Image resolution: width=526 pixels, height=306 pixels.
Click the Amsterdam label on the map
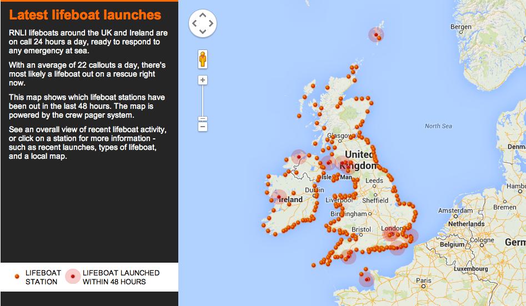tap(455, 211)
